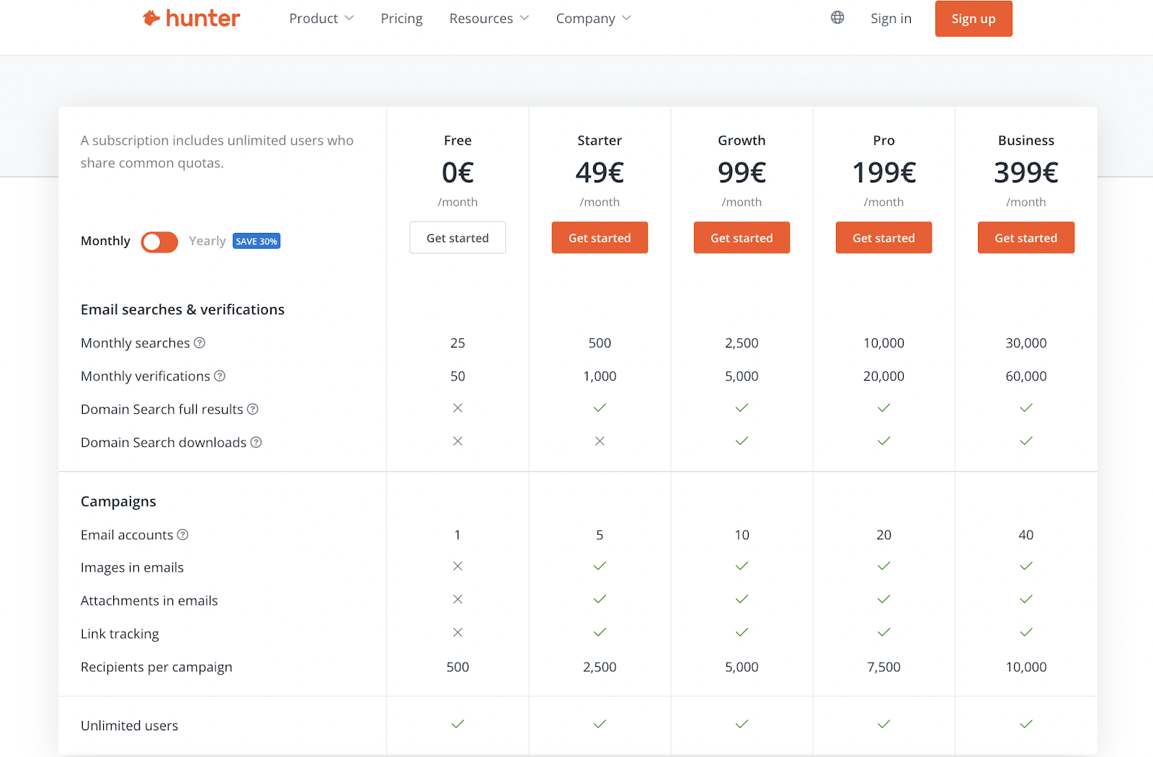The image size is (1153, 757).
Task: Click Get started for the Pro plan
Action: point(883,238)
